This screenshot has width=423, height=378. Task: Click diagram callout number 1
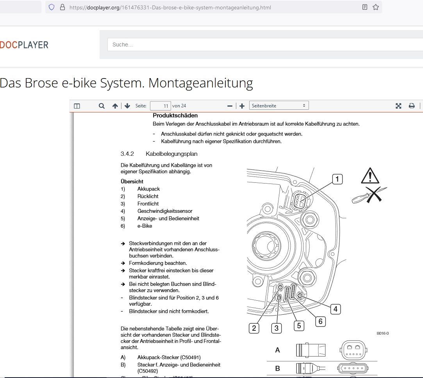coord(337,179)
